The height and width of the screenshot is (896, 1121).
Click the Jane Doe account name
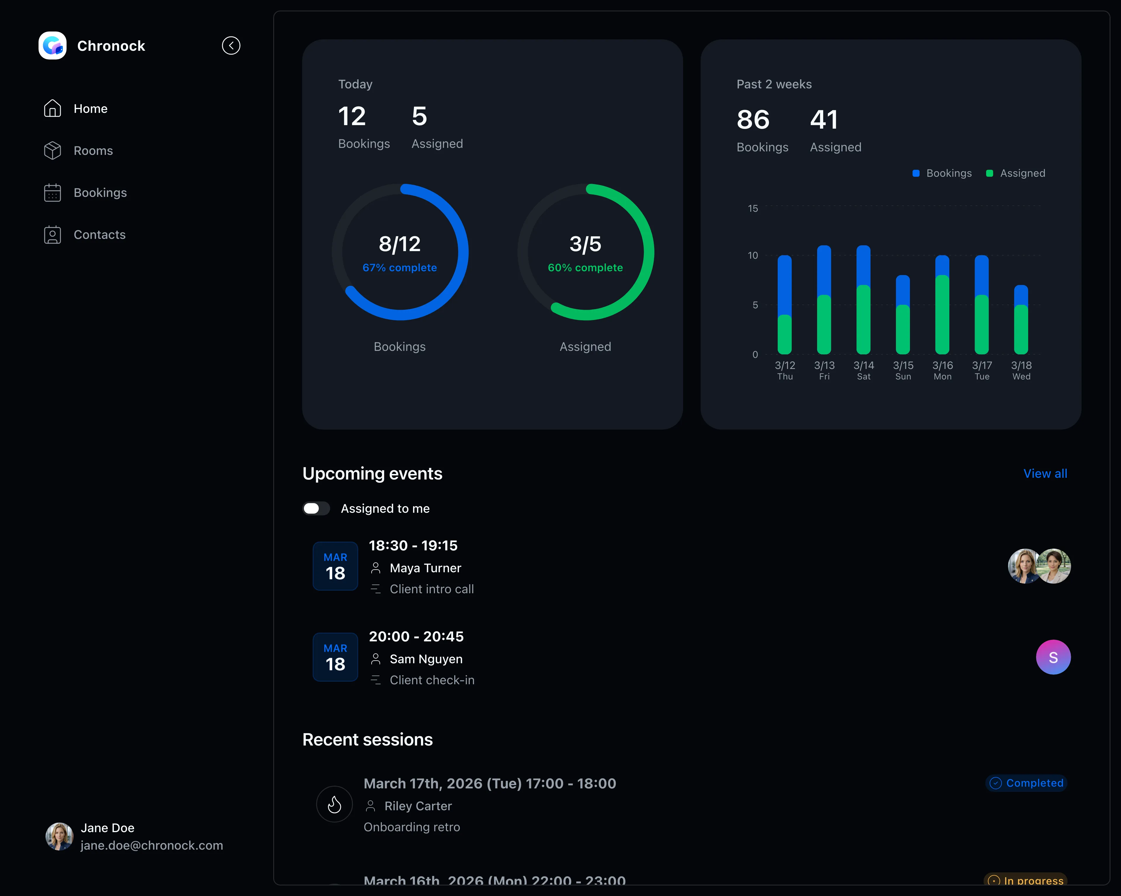108,828
